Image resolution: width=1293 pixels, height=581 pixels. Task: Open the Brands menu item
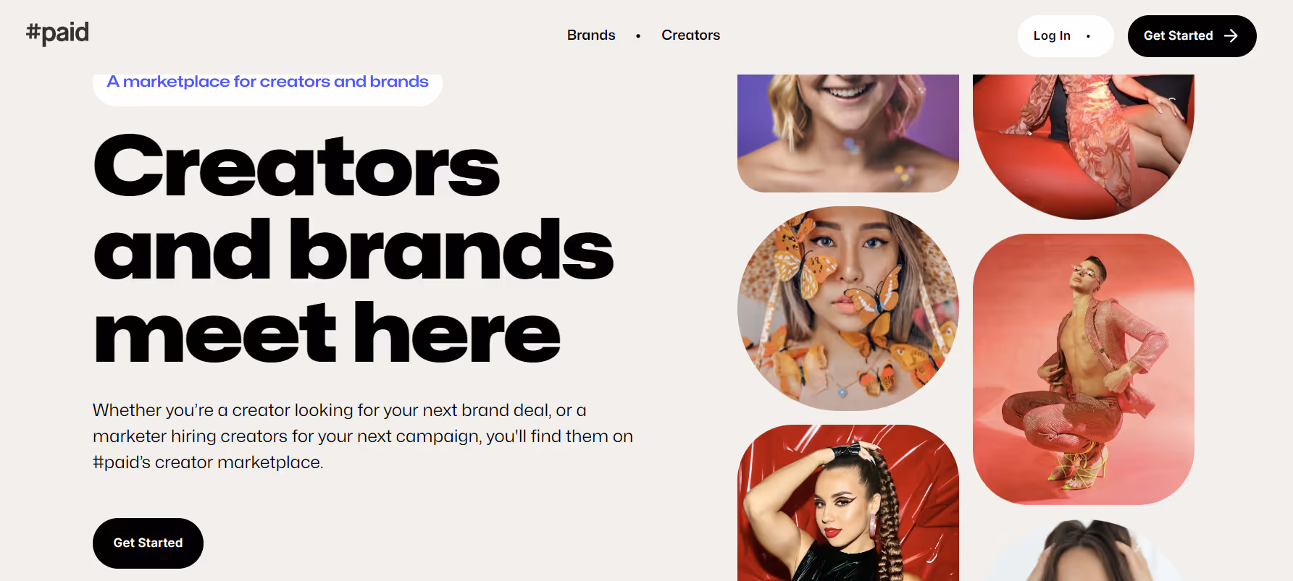tap(591, 35)
